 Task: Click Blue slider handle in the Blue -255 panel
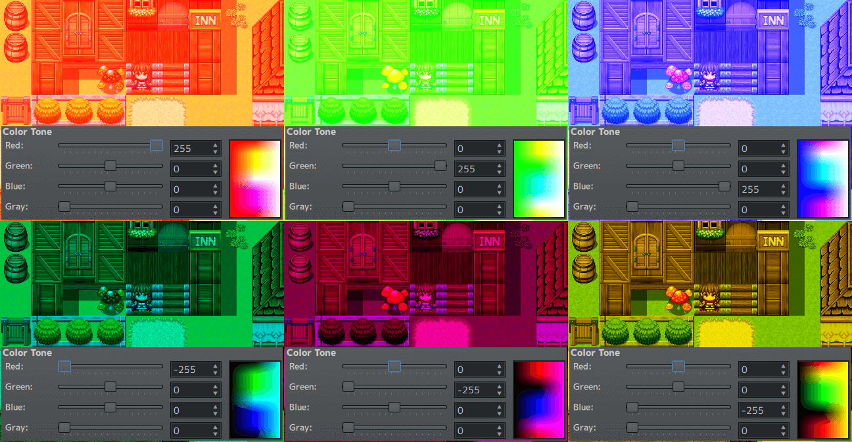pos(632,407)
